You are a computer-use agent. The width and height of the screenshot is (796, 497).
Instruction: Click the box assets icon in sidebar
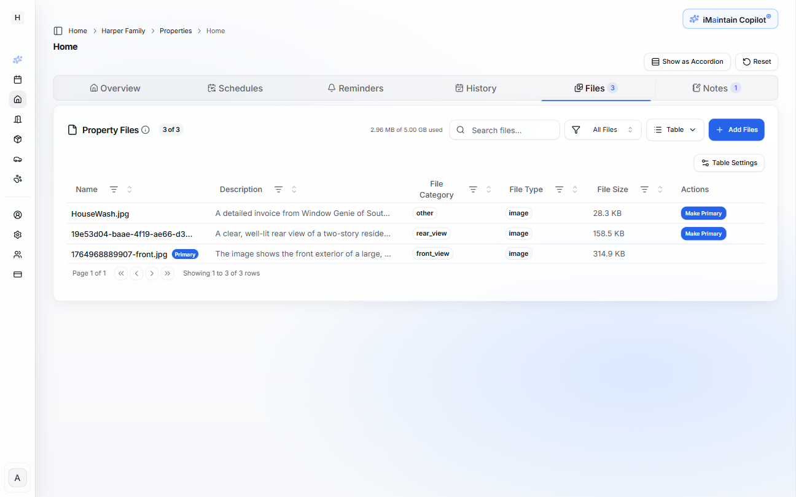click(18, 139)
